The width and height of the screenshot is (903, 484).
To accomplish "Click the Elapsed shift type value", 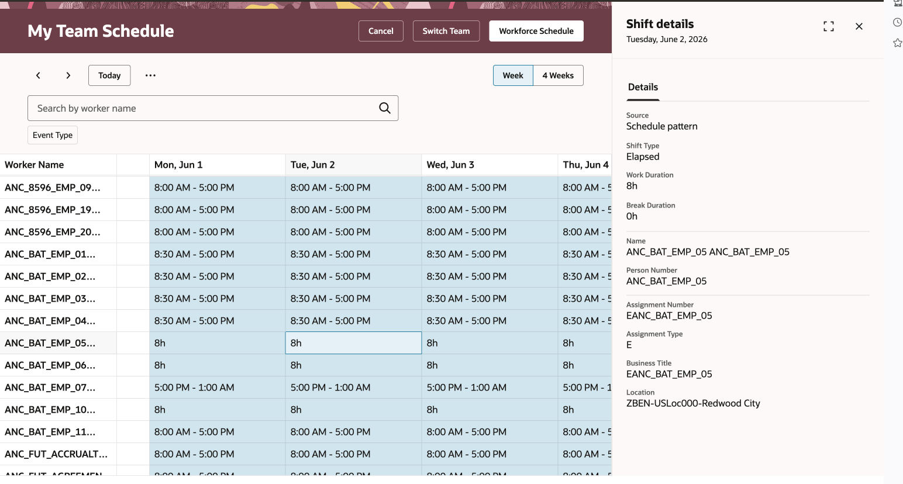I will click(x=643, y=157).
